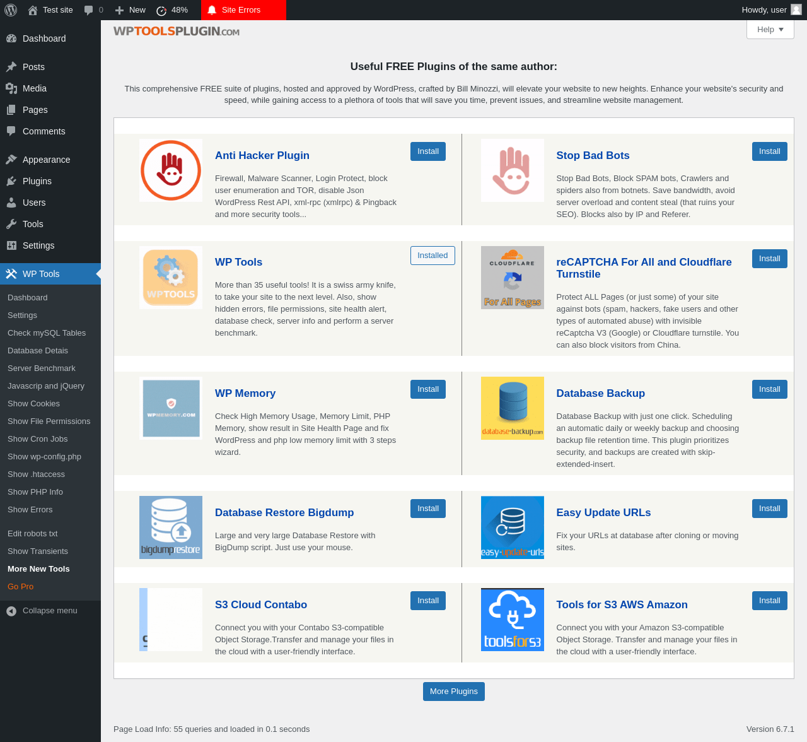The width and height of the screenshot is (807, 742).
Task: Install Database Restore Bigdump
Action: tap(428, 509)
